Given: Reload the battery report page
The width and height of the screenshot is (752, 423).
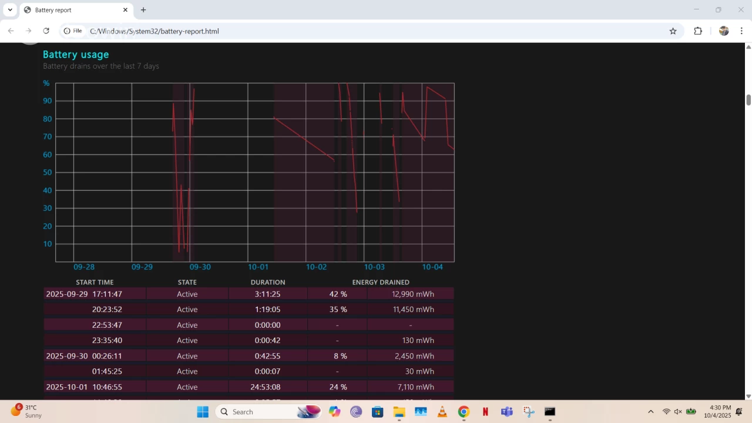Looking at the screenshot, I should coord(46,31).
